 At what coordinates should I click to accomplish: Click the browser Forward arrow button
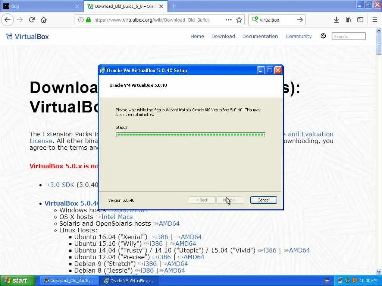click(x=20, y=20)
